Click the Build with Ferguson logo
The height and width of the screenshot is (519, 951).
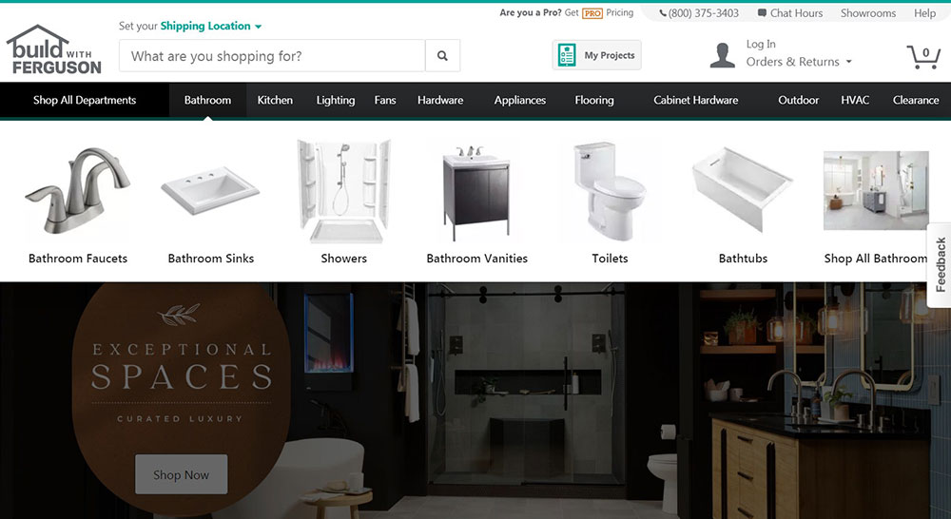pos(54,50)
